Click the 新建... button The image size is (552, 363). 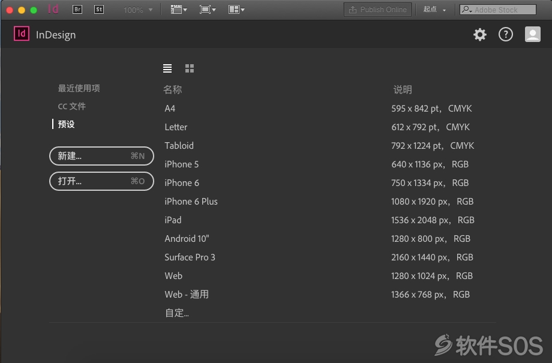pos(101,156)
